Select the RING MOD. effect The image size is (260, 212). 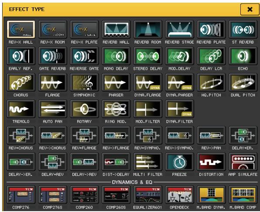(116, 109)
